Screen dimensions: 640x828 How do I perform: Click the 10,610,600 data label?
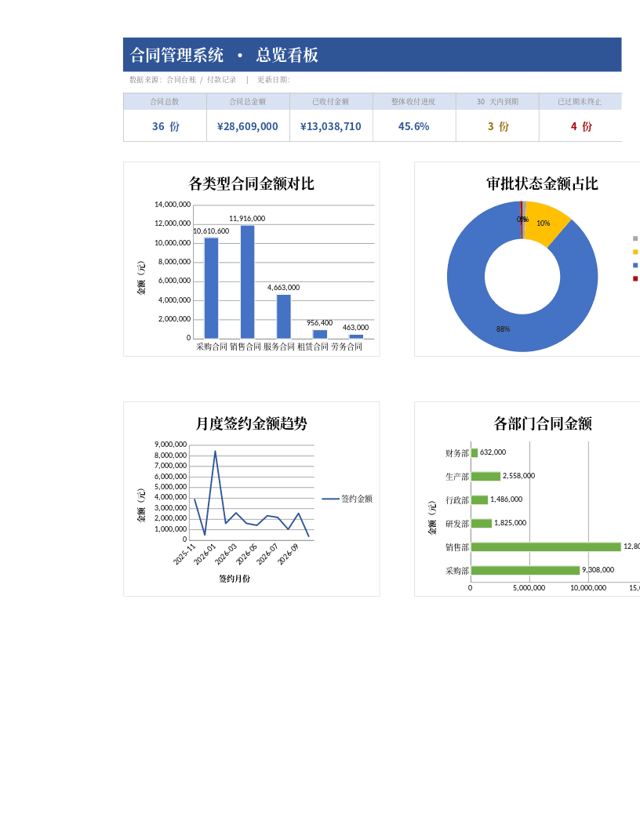211,231
